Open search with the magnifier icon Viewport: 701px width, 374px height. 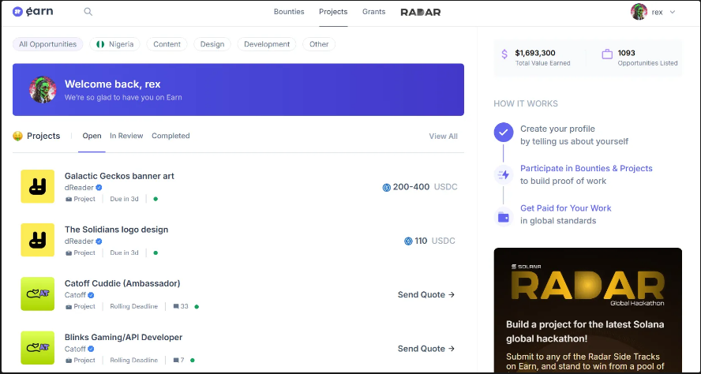pos(88,12)
